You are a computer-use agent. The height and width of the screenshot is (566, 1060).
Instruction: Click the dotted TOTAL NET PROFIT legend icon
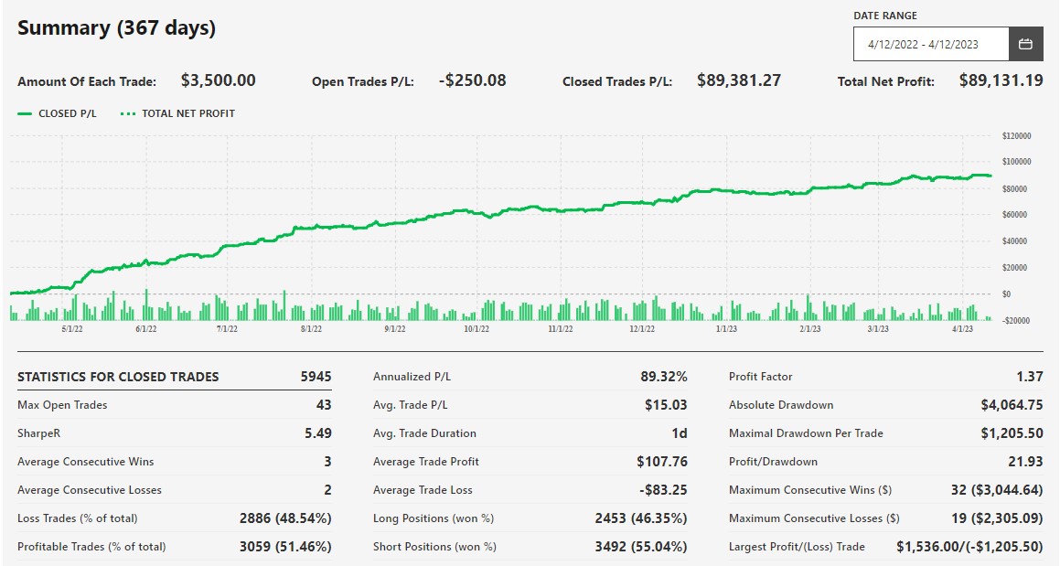click(x=128, y=113)
